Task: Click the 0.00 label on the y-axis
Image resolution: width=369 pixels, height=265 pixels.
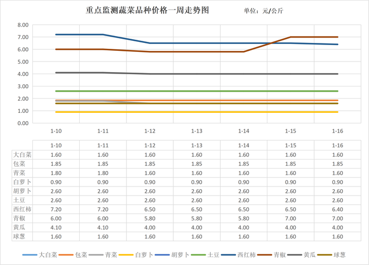Action: (23, 123)
